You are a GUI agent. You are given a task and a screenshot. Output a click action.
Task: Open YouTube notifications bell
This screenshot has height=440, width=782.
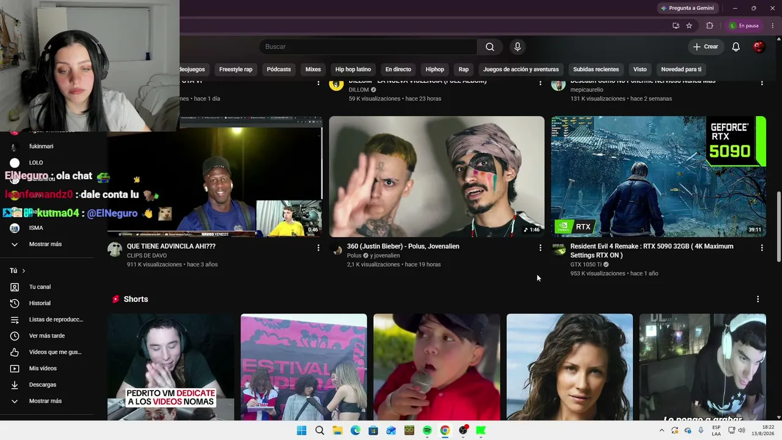point(736,47)
